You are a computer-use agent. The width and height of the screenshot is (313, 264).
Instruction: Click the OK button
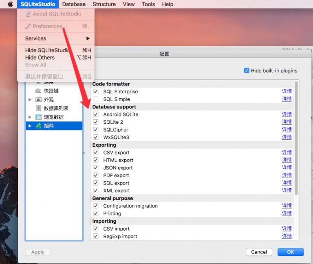coord(291,252)
